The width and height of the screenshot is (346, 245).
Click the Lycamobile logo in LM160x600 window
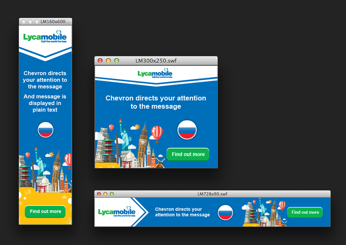click(x=45, y=37)
